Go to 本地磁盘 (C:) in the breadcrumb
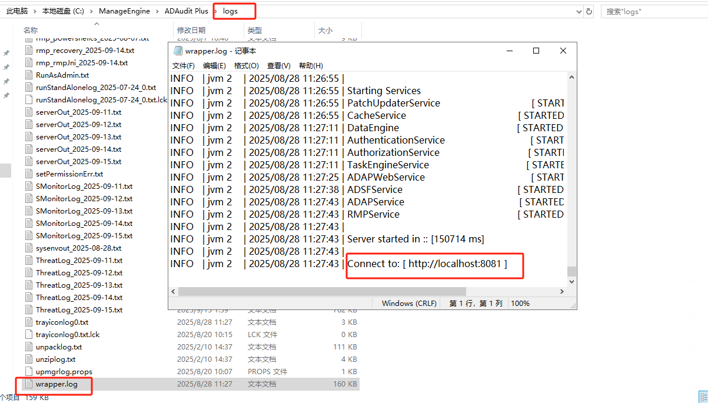 pos(63,11)
